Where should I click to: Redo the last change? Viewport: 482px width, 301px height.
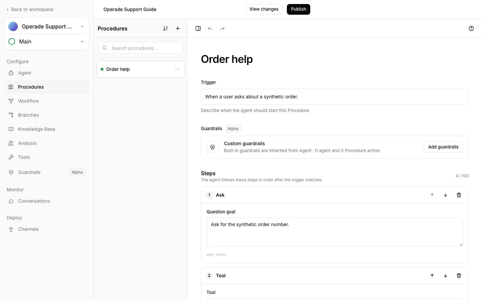(222, 28)
